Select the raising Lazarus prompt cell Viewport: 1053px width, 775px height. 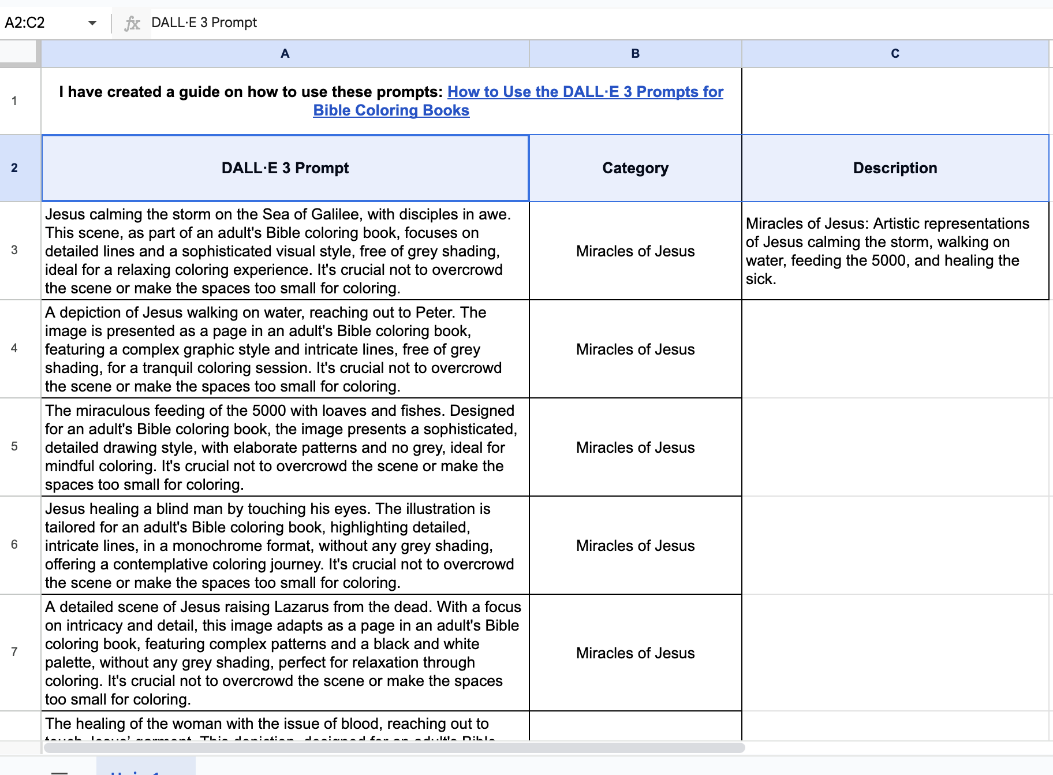coord(285,653)
